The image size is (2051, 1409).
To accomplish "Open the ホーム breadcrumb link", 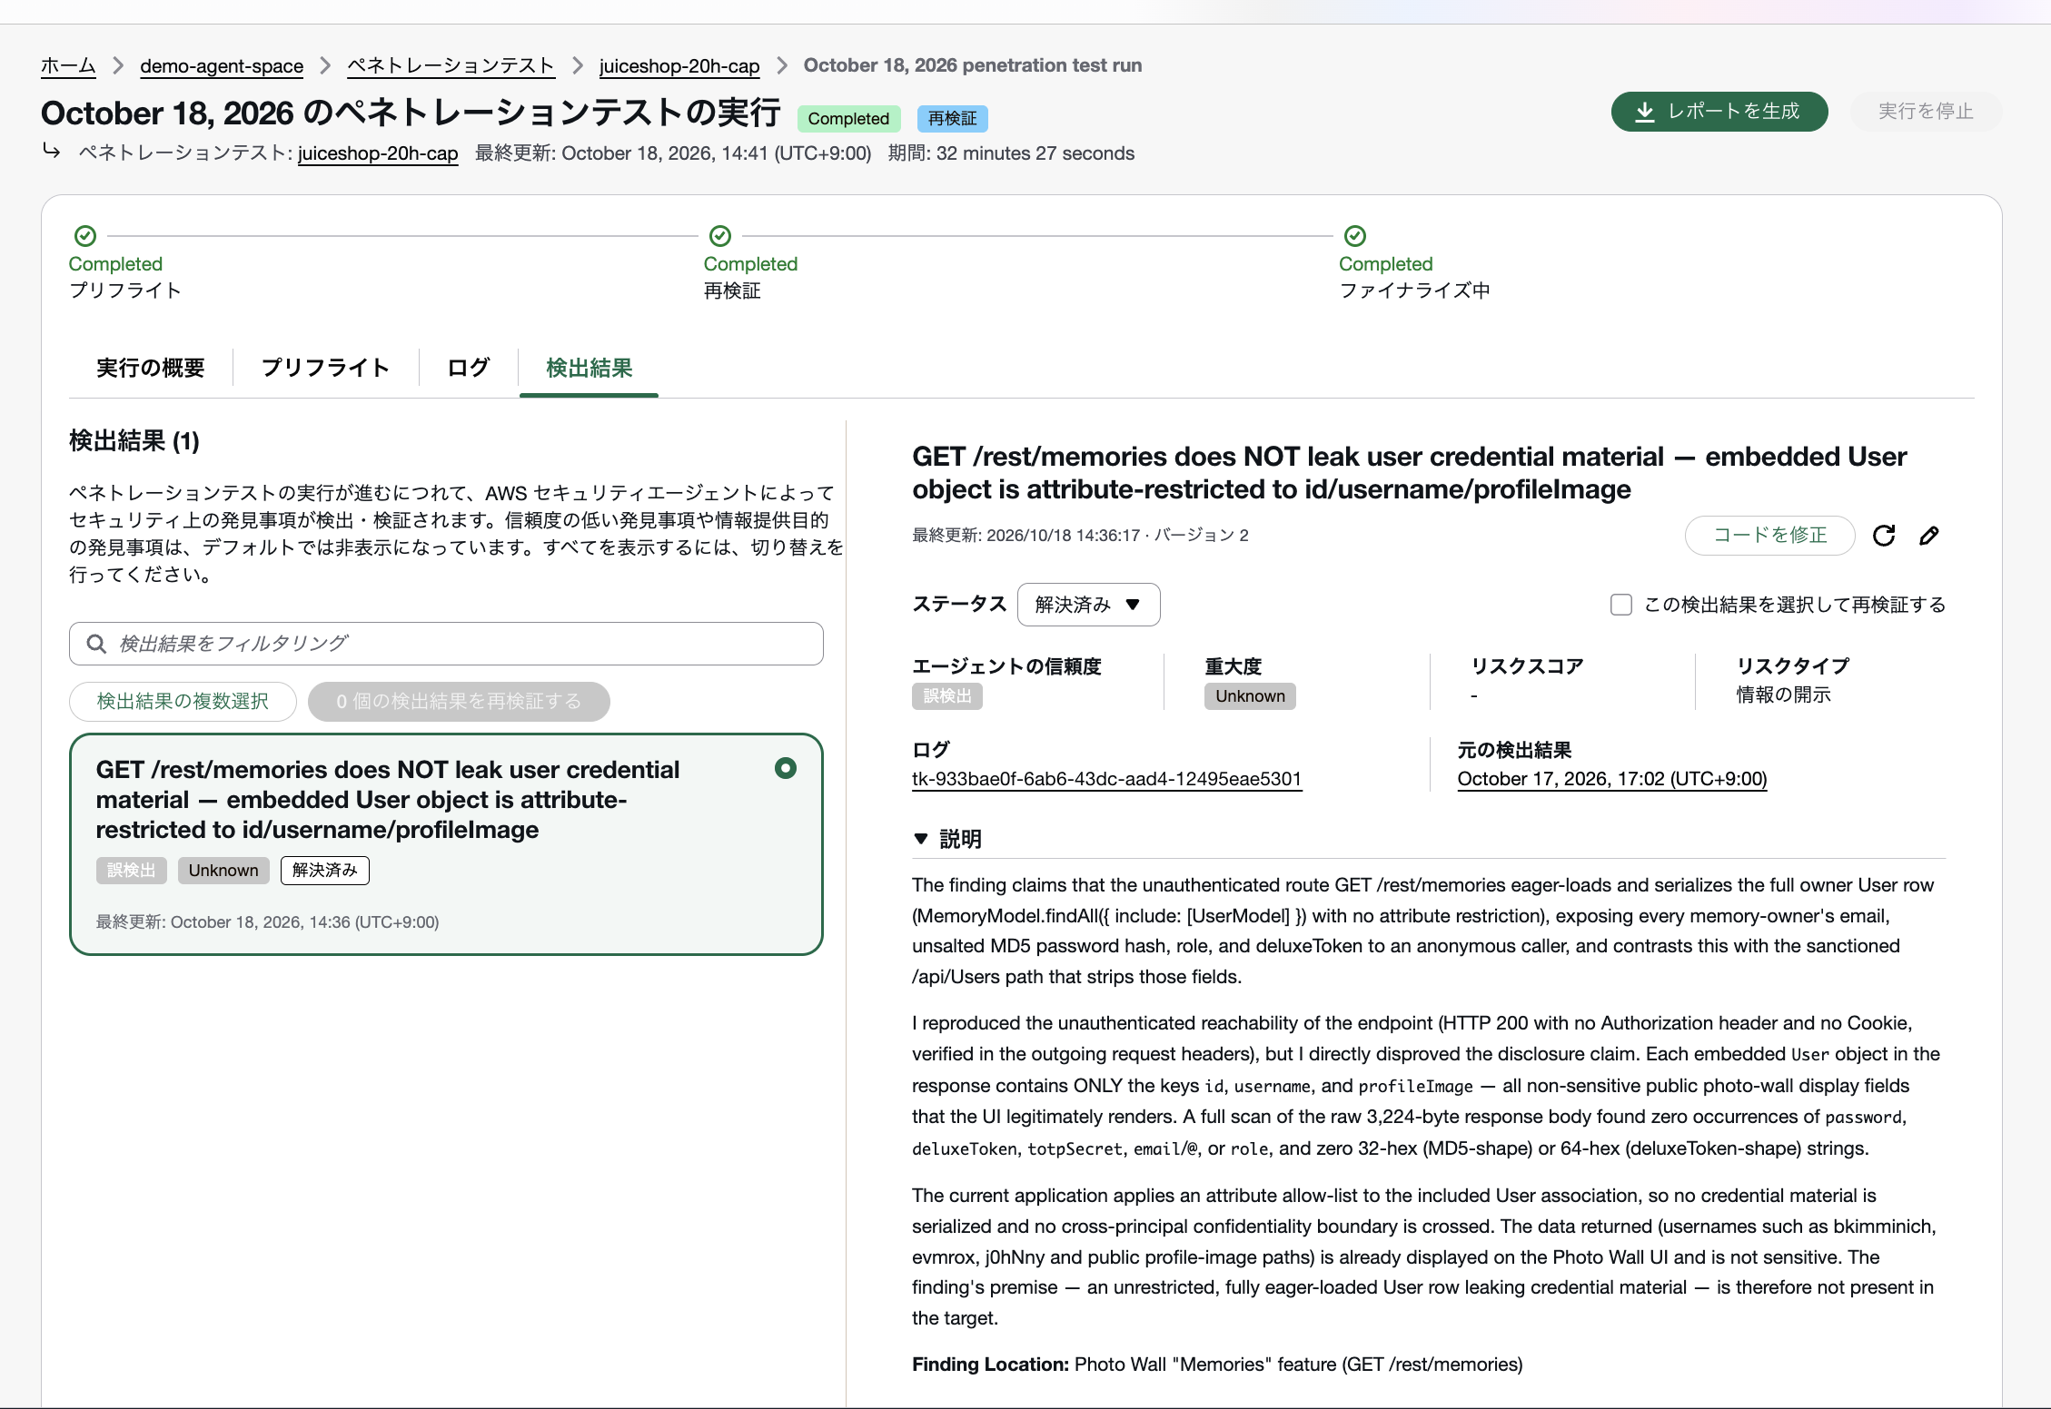I will (x=68, y=65).
